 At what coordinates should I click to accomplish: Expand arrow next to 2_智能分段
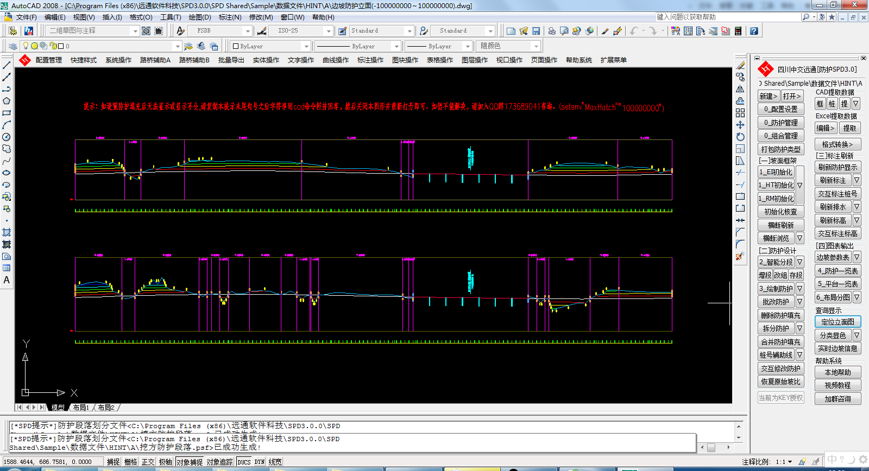click(799, 262)
